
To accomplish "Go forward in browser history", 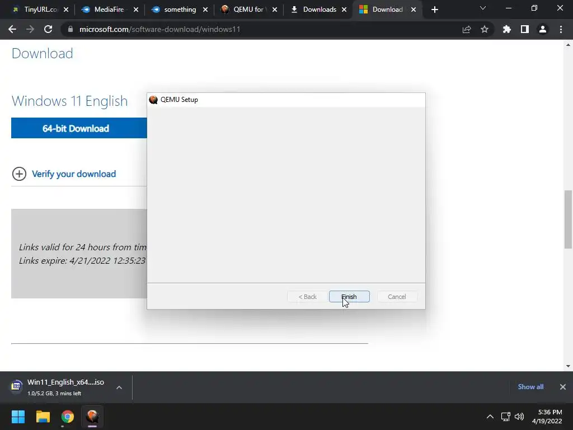I will tap(30, 29).
